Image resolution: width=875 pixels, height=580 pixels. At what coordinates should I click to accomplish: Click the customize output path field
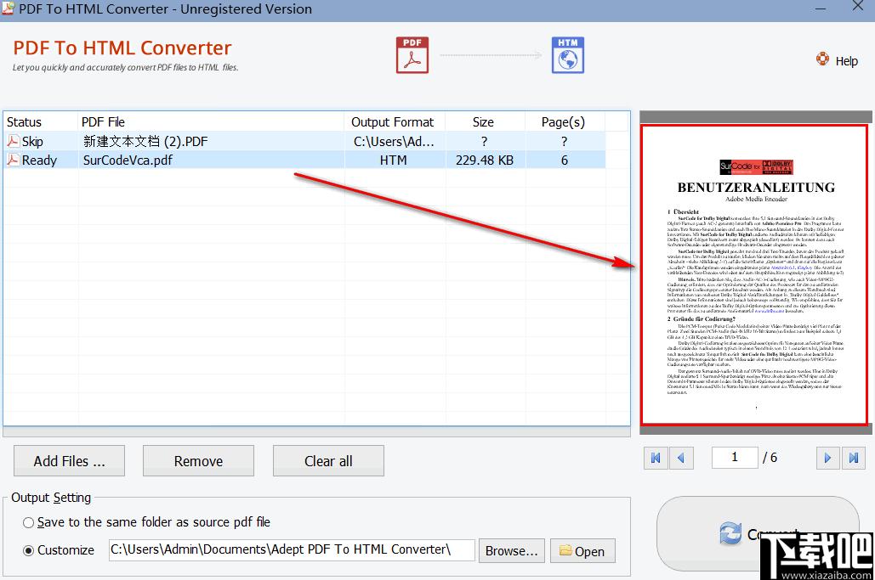[x=292, y=550]
